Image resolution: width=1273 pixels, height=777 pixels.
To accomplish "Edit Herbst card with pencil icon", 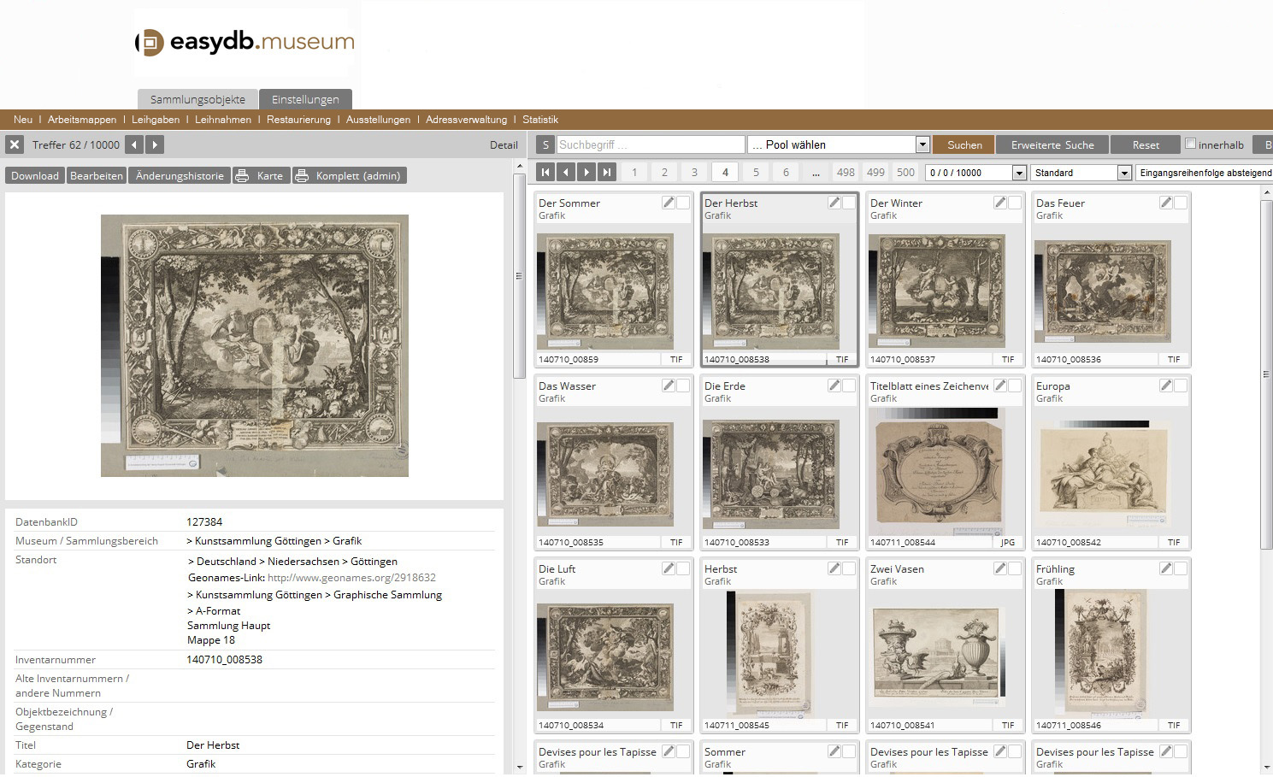I will coord(834,568).
